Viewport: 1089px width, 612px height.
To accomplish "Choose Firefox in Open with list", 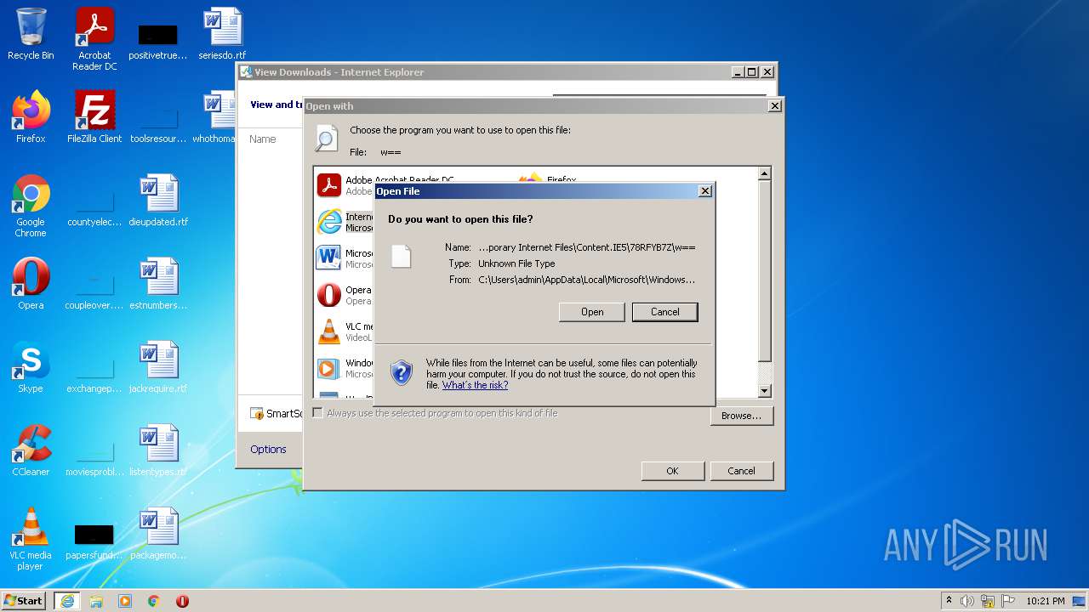I will tap(549, 179).
